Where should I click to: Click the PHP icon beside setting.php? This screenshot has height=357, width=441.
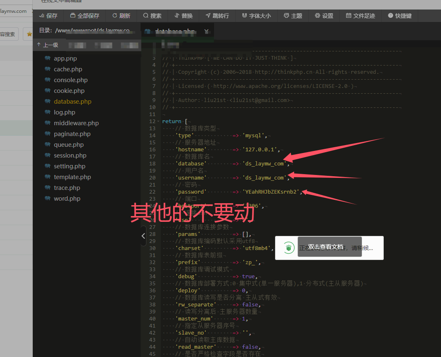[48, 166]
